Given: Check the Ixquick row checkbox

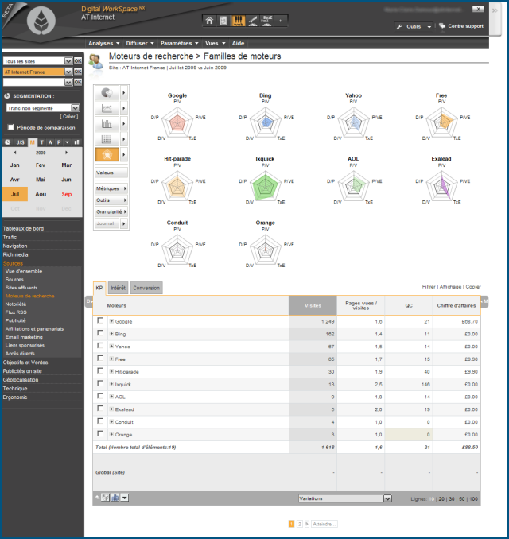Looking at the screenshot, I should coord(100,383).
